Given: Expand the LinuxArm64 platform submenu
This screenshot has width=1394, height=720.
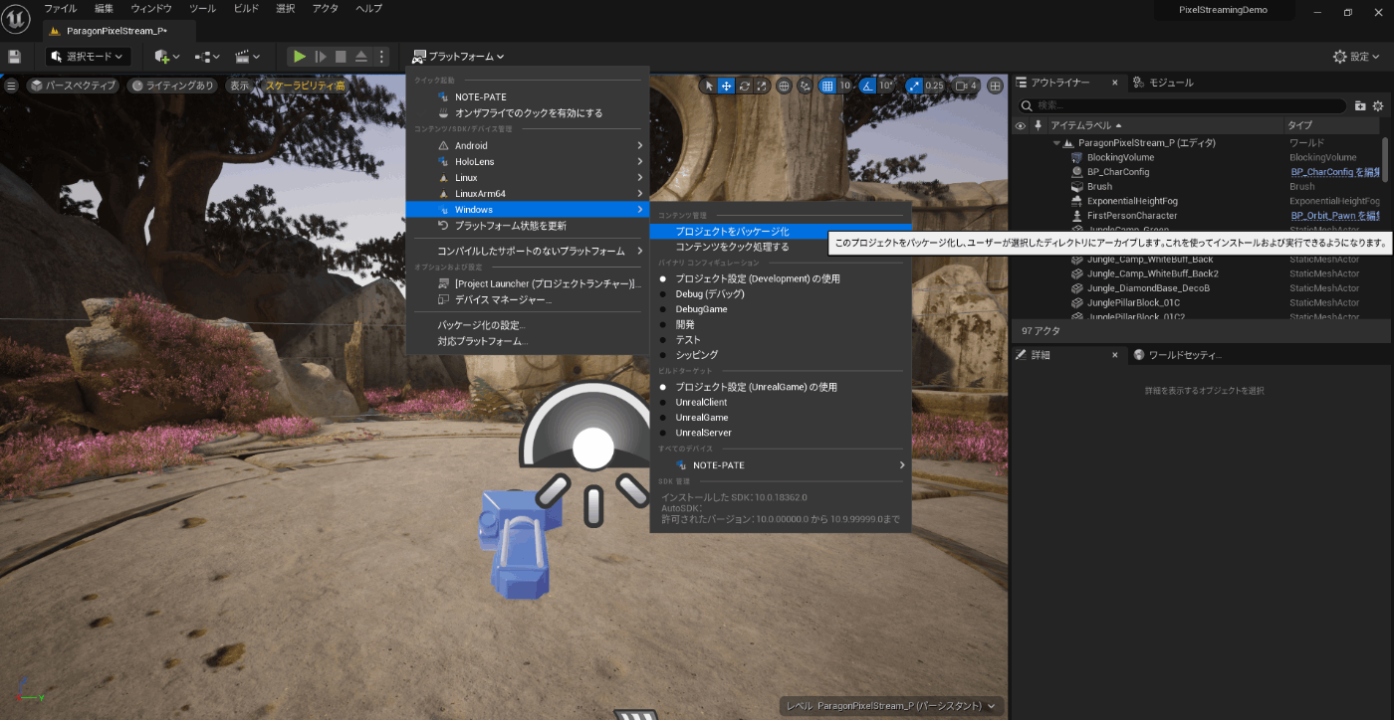Looking at the screenshot, I should pyautogui.click(x=527, y=194).
